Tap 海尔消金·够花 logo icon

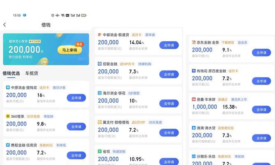(100, 93)
